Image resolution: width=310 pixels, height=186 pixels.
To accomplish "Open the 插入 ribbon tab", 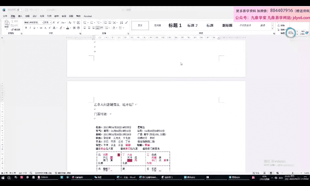I will tap(20, 16).
